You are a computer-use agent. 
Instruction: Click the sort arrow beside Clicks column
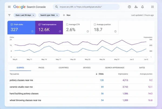coord(97,74)
